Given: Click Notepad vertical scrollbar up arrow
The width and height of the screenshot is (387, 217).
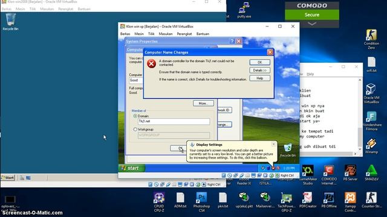Looking at the screenshot, I should tap(360, 80).
